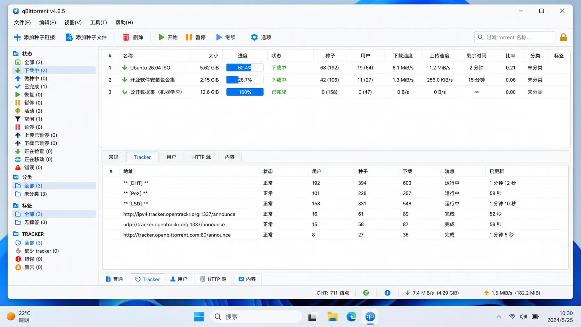Open the 编辑(E) menu
The height and width of the screenshot is (327, 581).
coord(47,22)
